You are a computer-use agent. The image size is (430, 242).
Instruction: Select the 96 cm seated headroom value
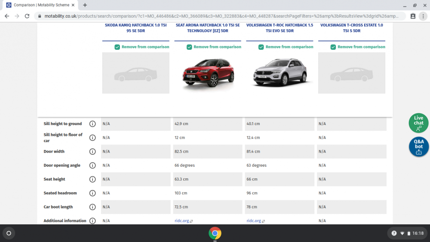[x=252, y=193]
